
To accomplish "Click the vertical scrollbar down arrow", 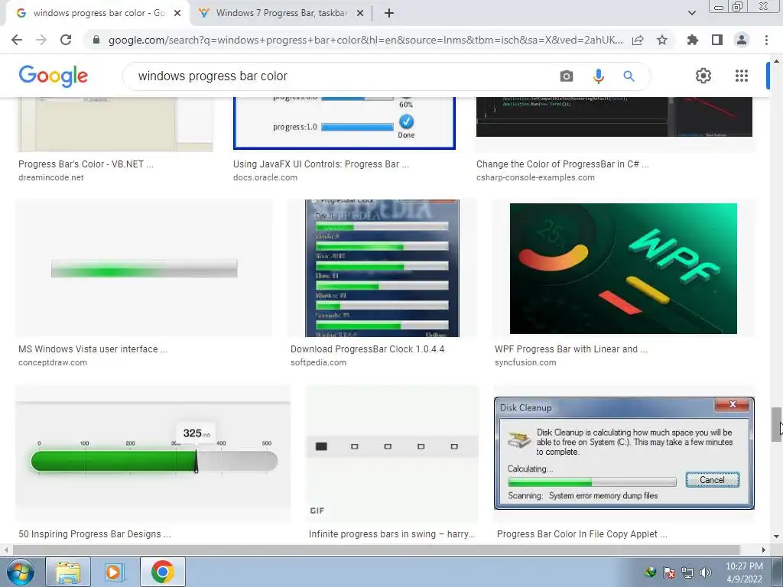I will click(777, 537).
